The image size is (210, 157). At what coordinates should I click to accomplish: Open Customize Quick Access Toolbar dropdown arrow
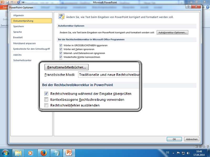[x=23, y=2]
